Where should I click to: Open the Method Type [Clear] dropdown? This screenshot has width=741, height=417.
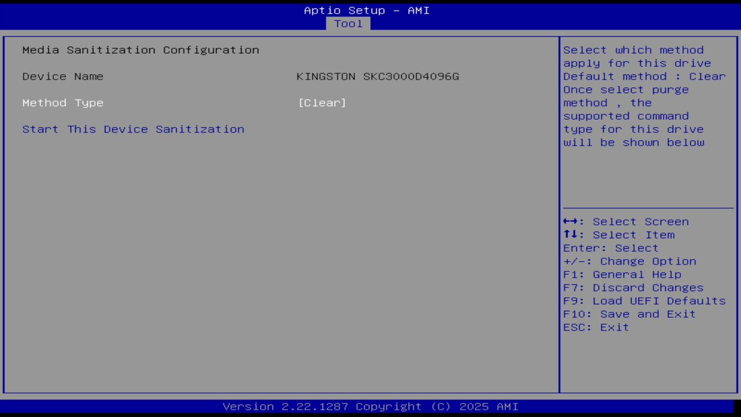322,103
